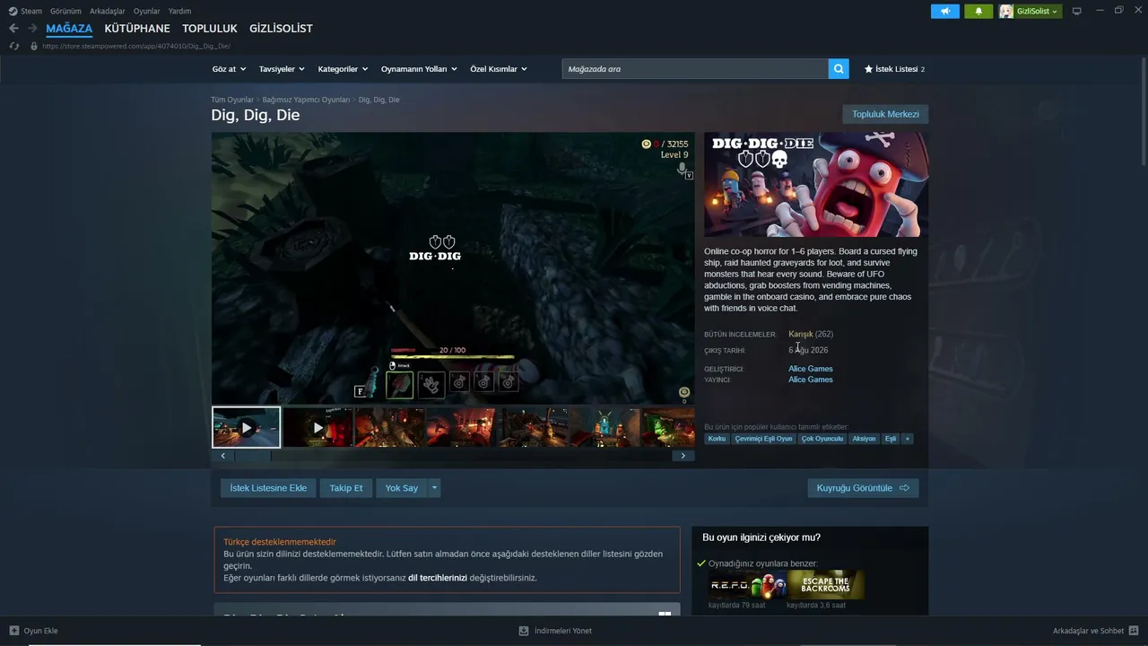Click the main trailer video player
Image resolution: width=1148 pixels, height=646 pixels.
coord(453,268)
